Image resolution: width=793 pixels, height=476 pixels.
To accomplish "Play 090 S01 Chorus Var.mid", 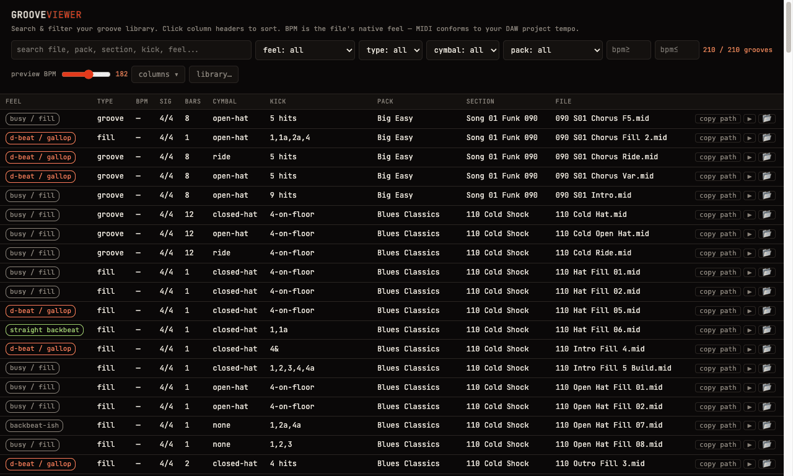I will pos(750,177).
